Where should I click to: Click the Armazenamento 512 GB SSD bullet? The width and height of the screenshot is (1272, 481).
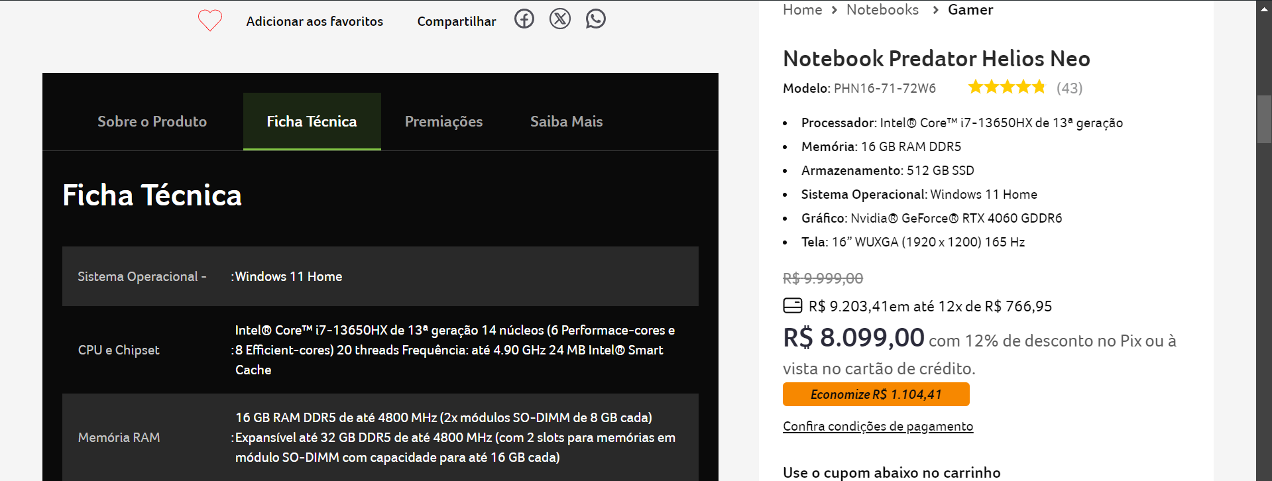888,170
